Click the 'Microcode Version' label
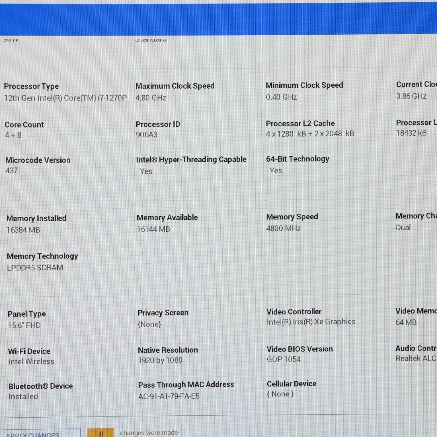The width and height of the screenshot is (437, 437). point(38,160)
